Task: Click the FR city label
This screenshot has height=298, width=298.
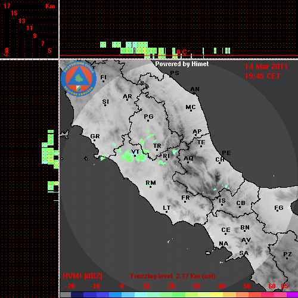Action: coord(185,198)
